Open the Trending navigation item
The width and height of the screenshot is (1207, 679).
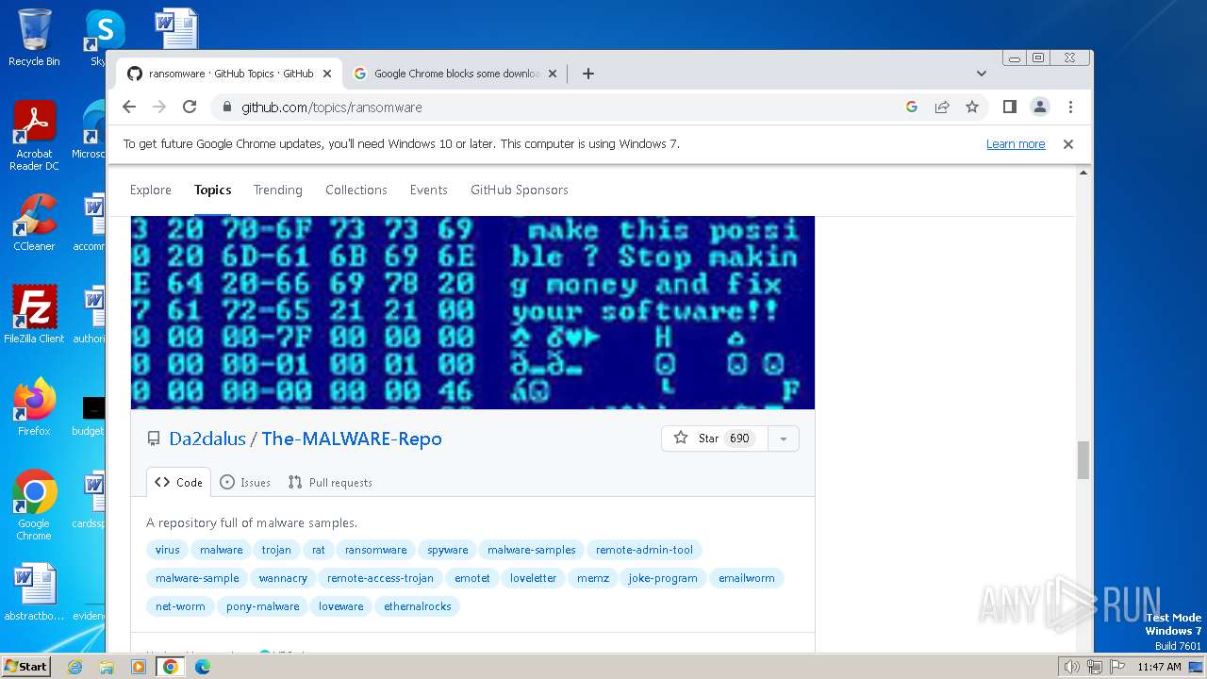pyautogui.click(x=278, y=190)
